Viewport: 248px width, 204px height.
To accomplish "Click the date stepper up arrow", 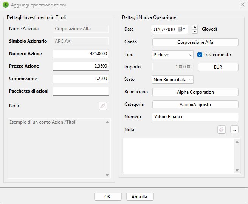I will [x=195, y=27].
